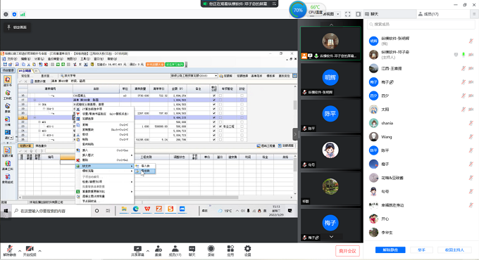Choose 导出块 in the submenu

[x=145, y=171]
